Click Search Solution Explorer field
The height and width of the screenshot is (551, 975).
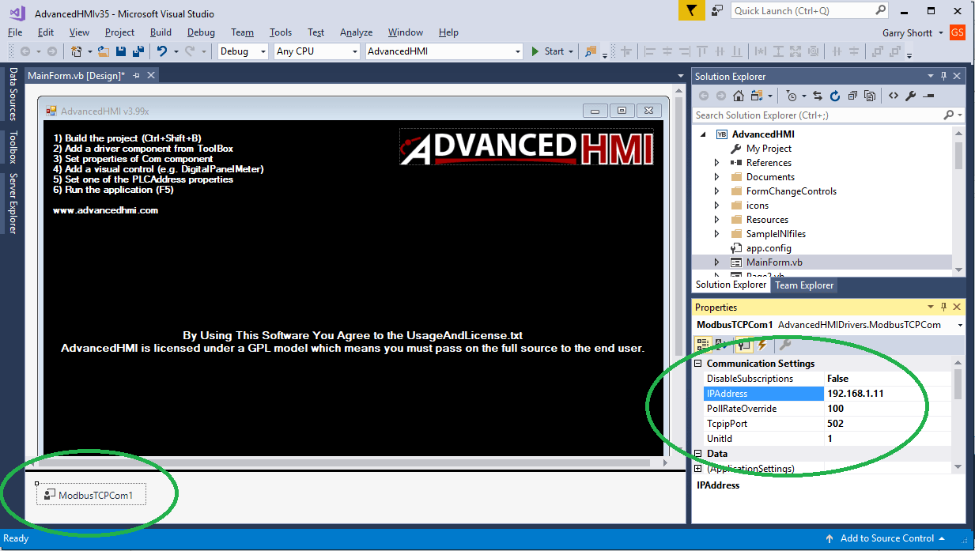click(x=818, y=115)
